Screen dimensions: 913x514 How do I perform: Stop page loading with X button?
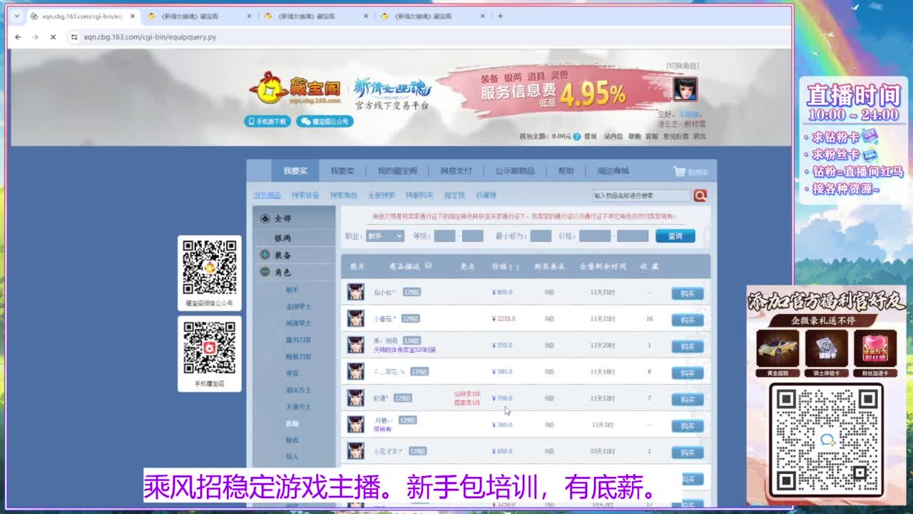(x=53, y=37)
